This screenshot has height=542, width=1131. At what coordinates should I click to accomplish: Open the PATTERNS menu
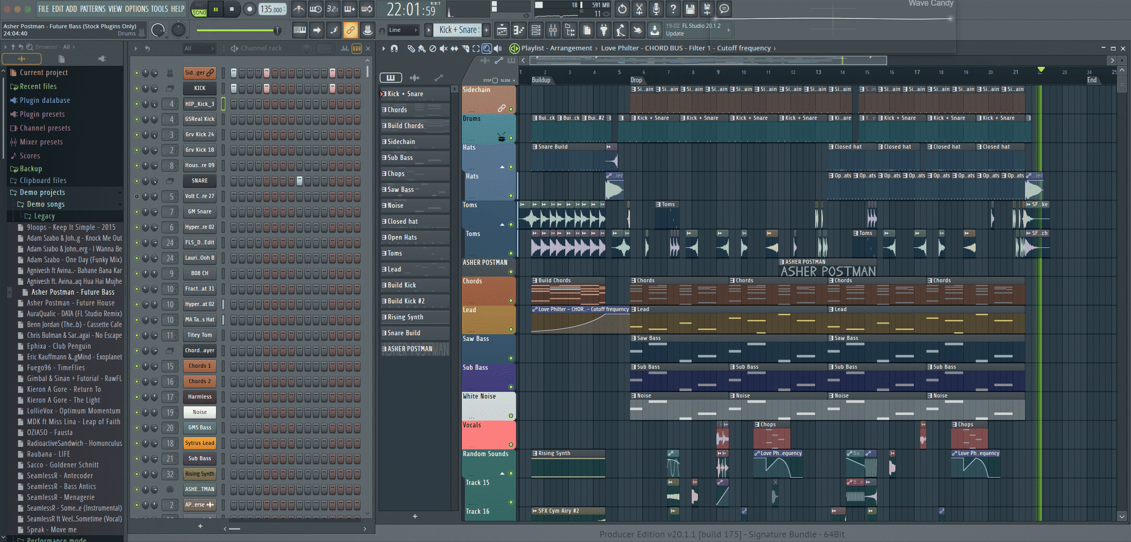click(93, 9)
